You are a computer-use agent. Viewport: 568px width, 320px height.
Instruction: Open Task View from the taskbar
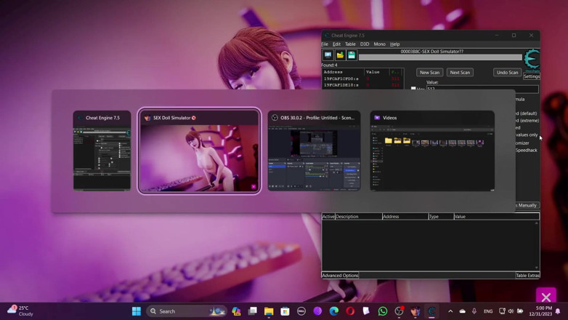coord(252,311)
